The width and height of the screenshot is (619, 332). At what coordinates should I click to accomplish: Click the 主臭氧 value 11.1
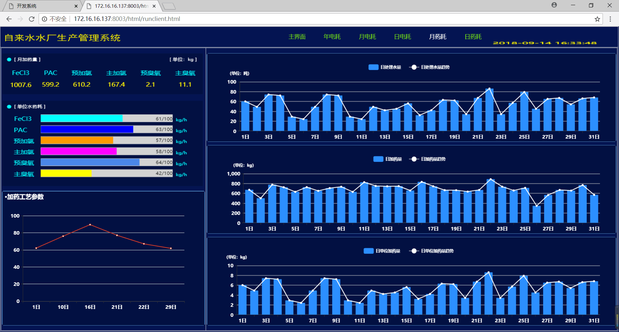pyautogui.click(x=185, y=84)
